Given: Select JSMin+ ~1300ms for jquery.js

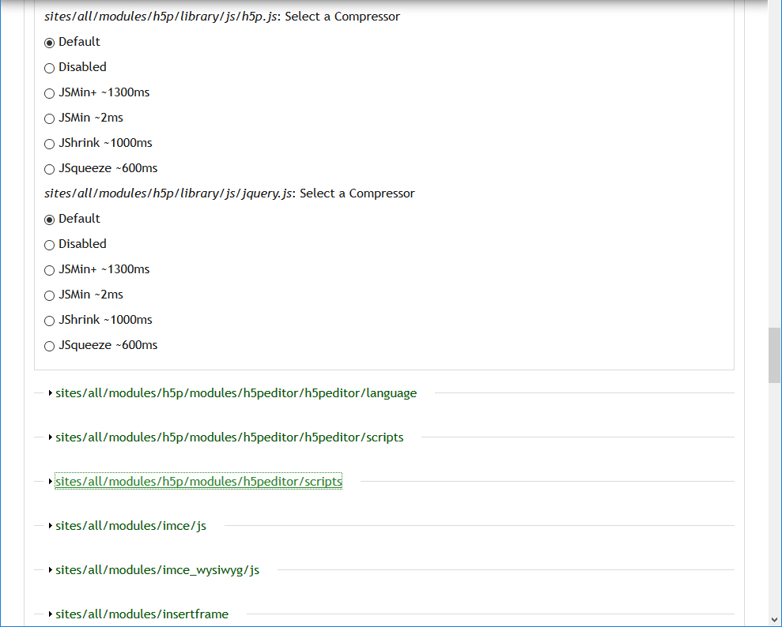Looking at the screenshot, I should 49,270.
